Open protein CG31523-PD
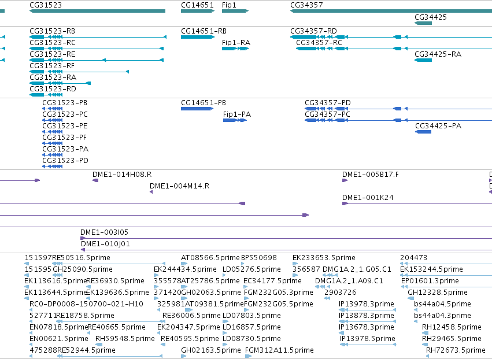The width and height of the screenshot is (492, 359). [53, 166]
